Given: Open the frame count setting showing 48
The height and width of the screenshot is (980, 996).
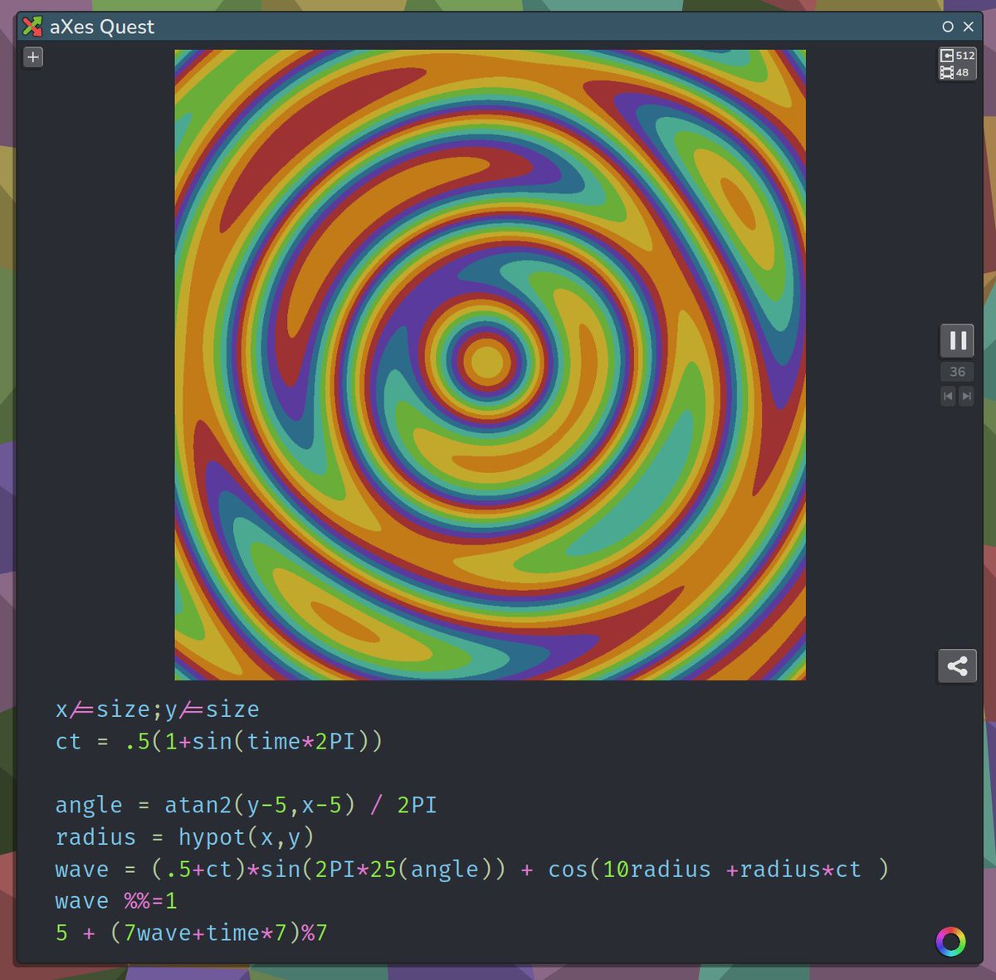Looking at the screenshot, I should coord(954,72).
